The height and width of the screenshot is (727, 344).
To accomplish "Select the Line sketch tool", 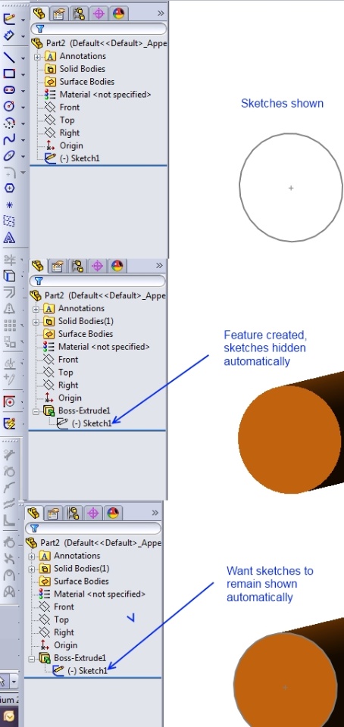I will (9, 58).
